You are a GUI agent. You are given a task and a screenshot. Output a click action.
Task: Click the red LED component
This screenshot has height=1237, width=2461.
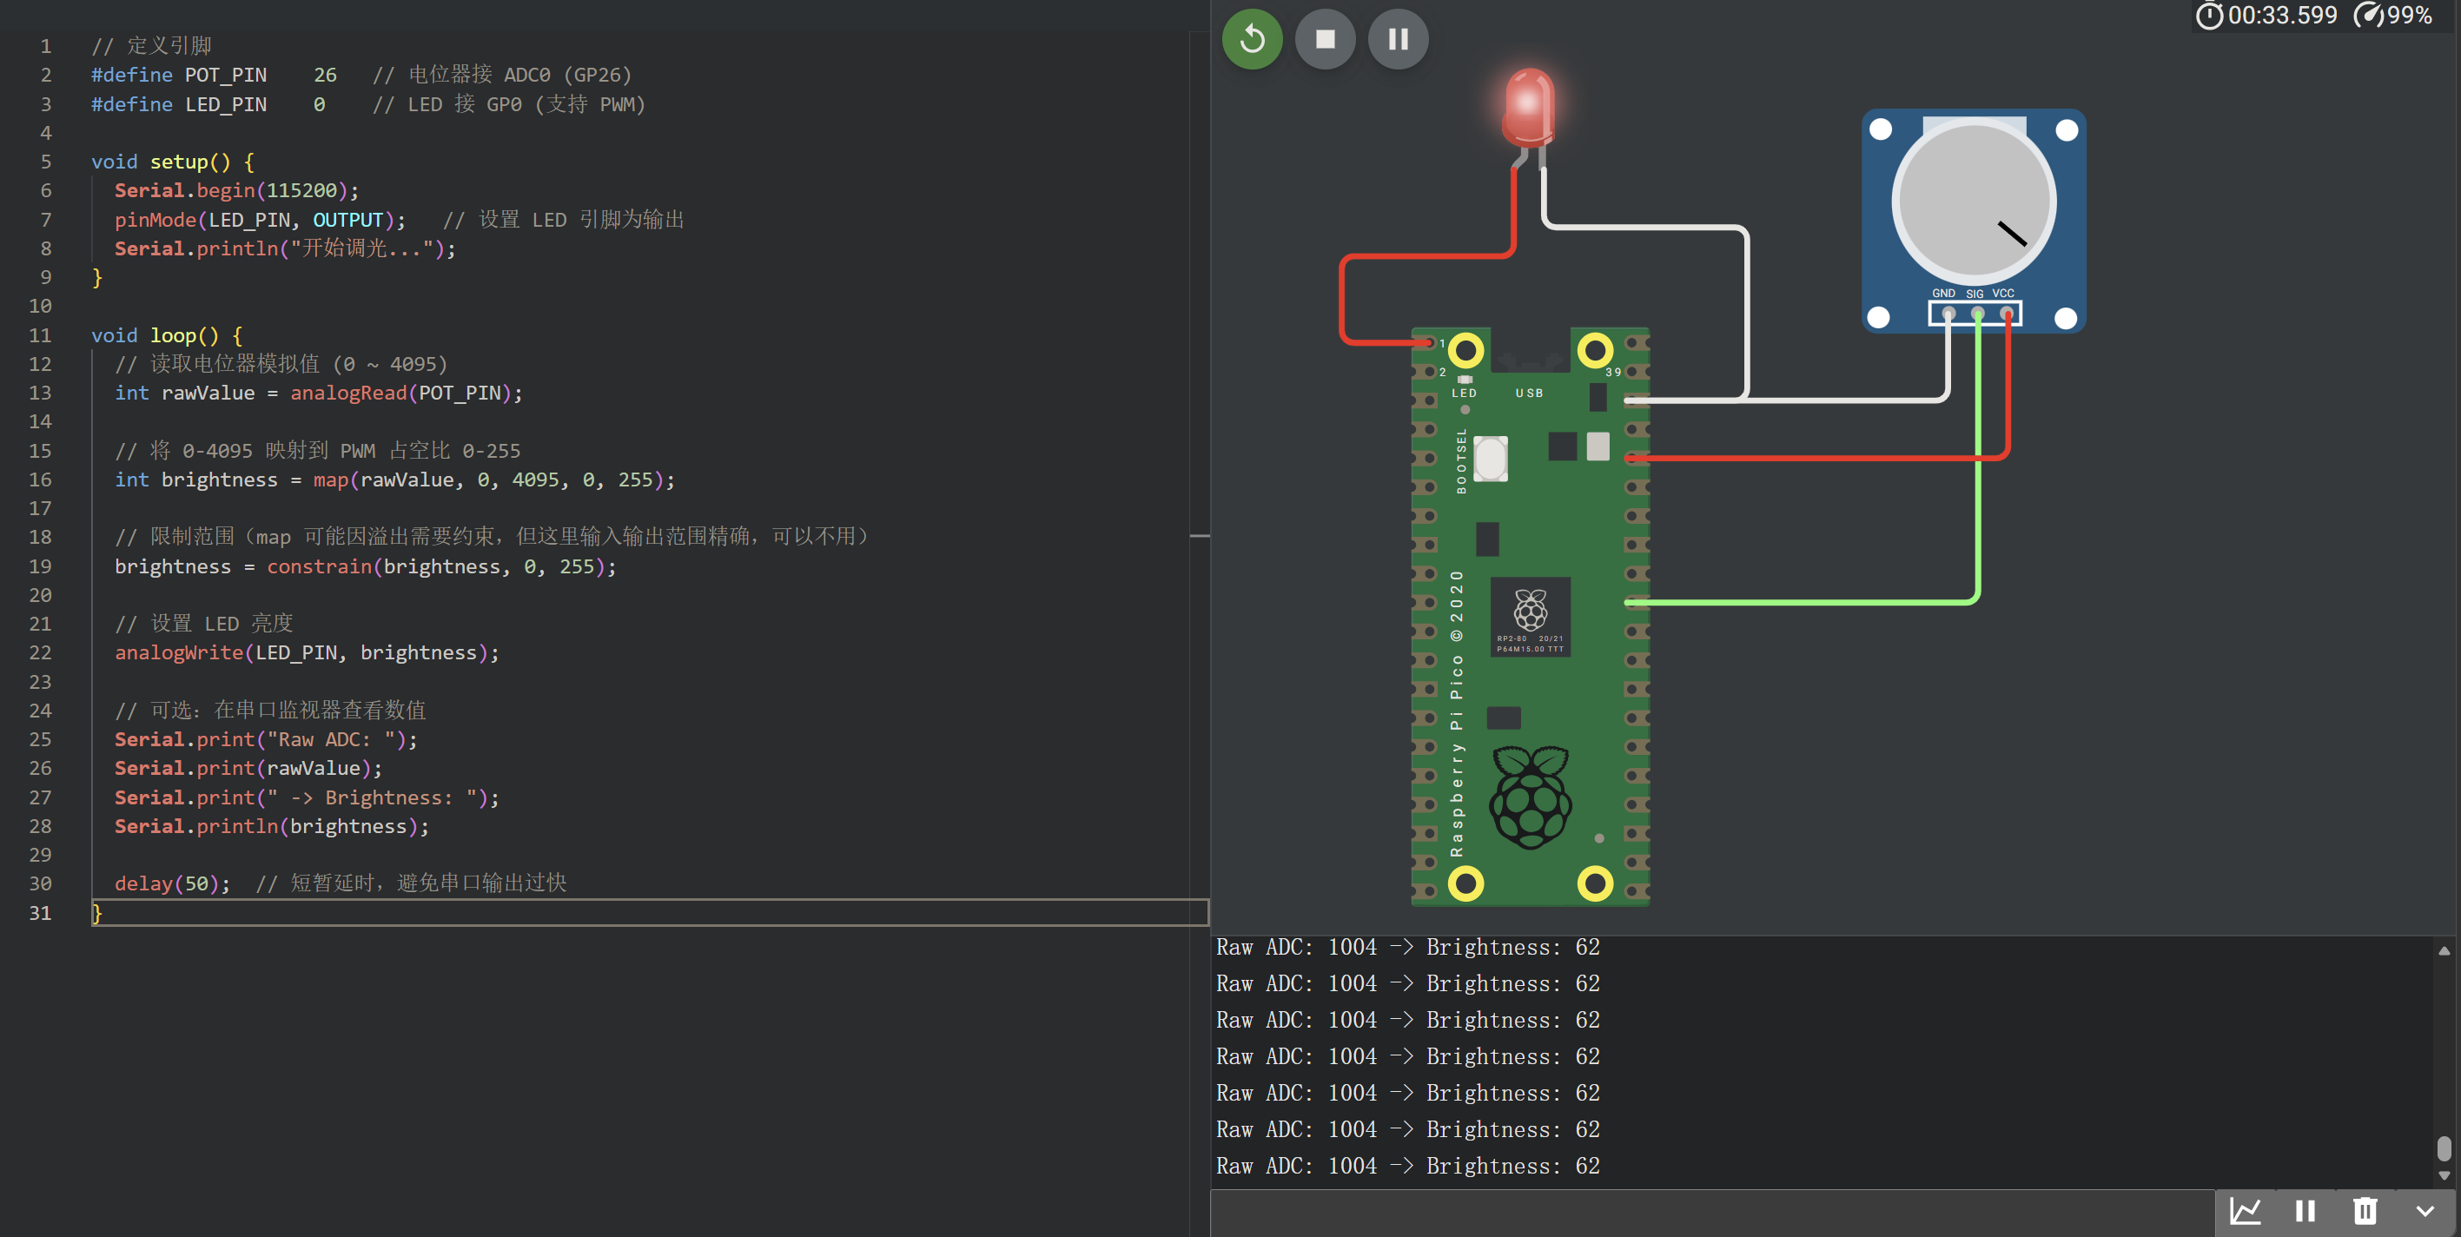(1529, 107)
